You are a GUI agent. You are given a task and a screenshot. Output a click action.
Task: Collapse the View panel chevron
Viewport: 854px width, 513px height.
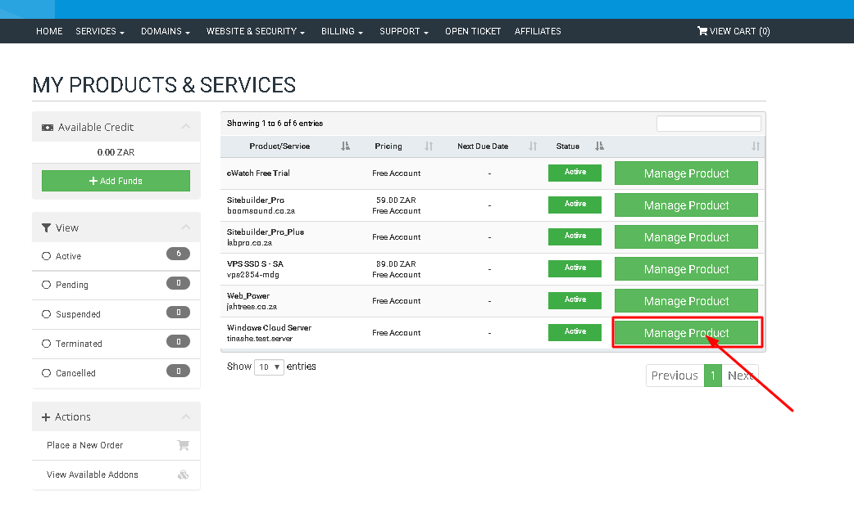click(x=186, y=227)
